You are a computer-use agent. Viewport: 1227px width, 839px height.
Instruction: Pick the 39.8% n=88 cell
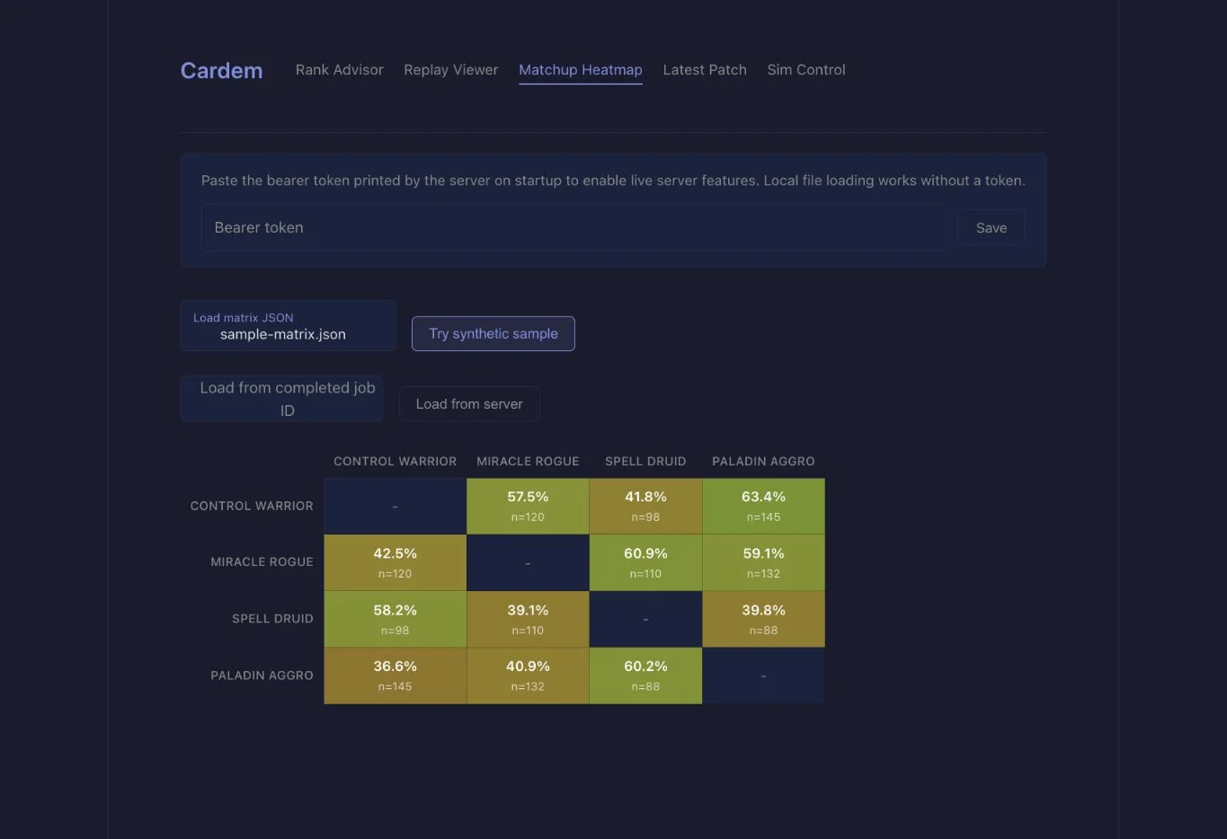(x=763, y=619)
